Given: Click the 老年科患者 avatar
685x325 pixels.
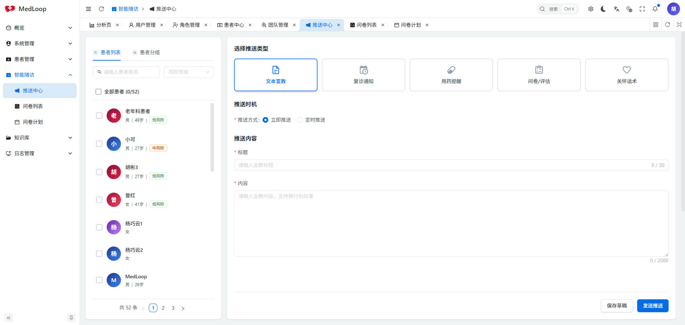Looking at the screenshot, I should (x=114, y=116).
